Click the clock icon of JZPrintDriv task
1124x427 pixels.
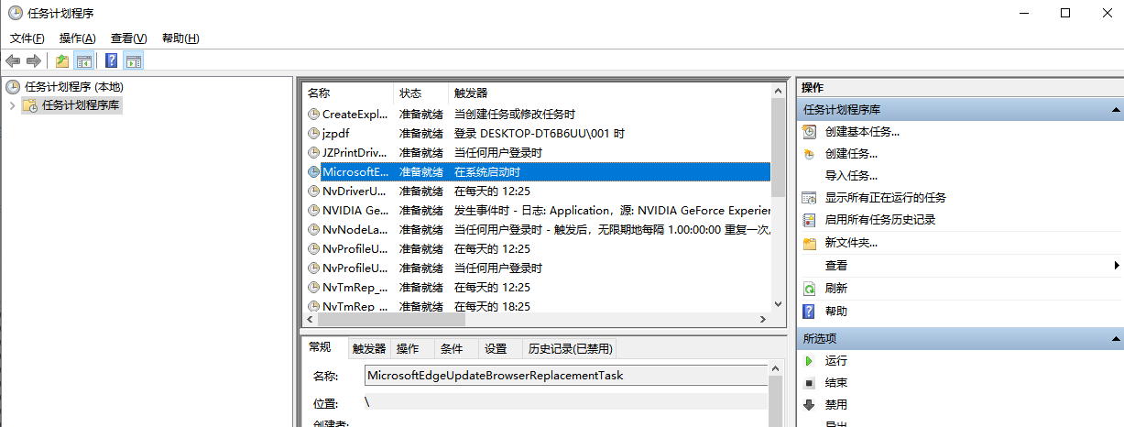[313, 153]
